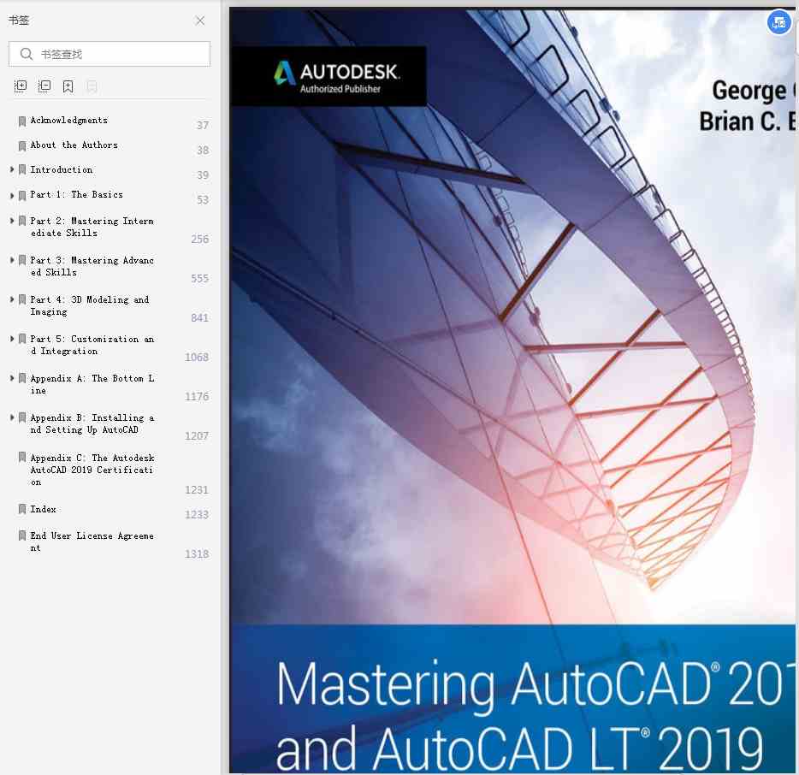
Task: Click the bookmark search field
Action: coord(109,54)
